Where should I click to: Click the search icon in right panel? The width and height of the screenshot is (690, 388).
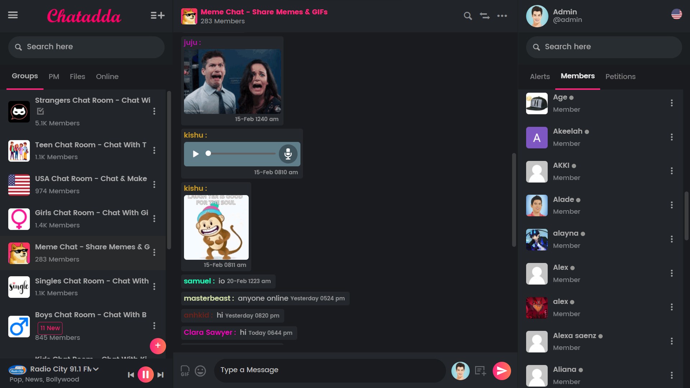[x=537, y=47]
